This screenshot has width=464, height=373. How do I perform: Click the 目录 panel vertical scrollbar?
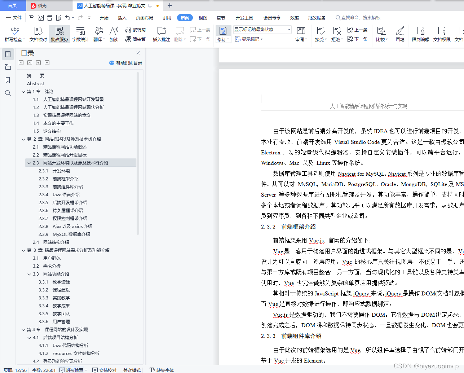[x=138, y=153]
